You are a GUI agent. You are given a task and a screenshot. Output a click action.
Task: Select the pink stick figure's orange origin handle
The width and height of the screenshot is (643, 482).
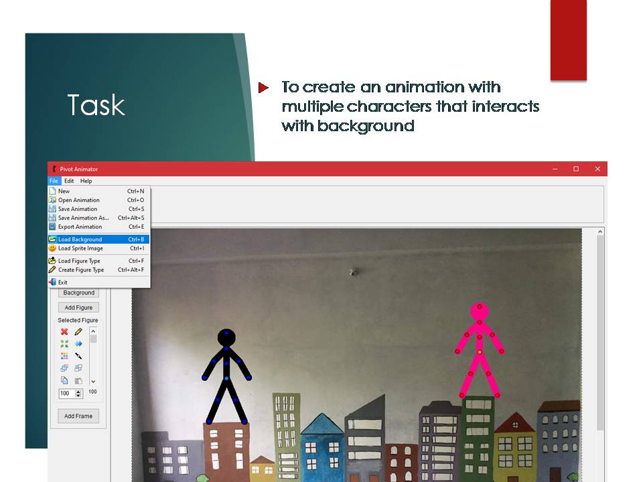(480, 352)
